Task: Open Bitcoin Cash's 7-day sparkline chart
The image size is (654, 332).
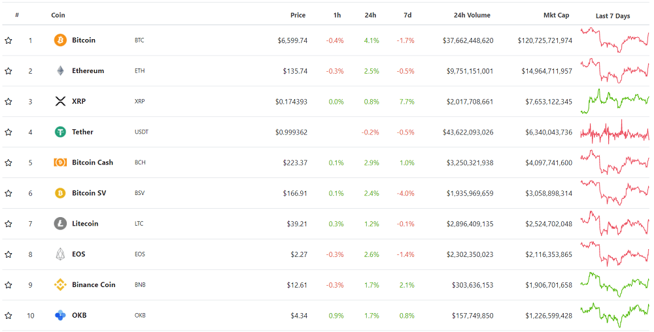Action: pyautogui.click(x=615, y=162)
